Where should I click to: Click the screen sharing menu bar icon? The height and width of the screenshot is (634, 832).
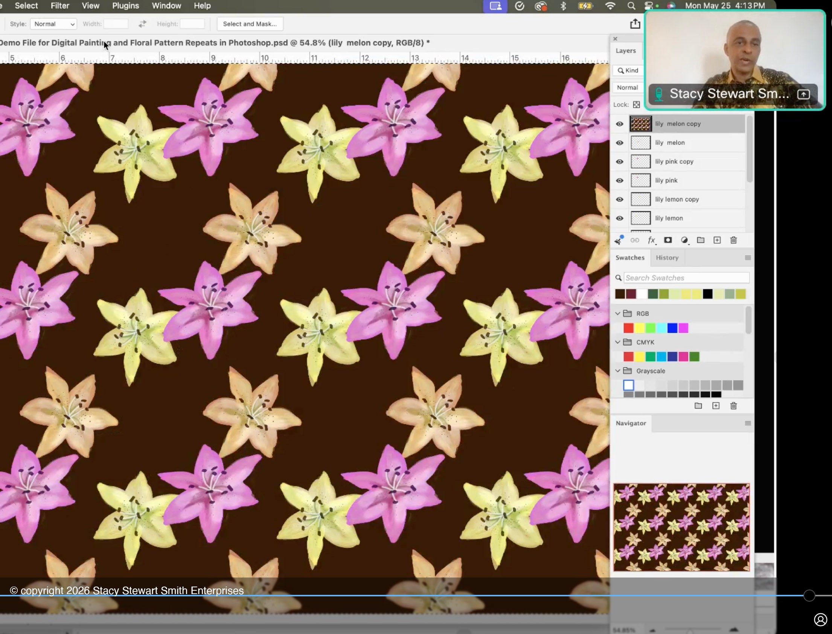[495, 6]
